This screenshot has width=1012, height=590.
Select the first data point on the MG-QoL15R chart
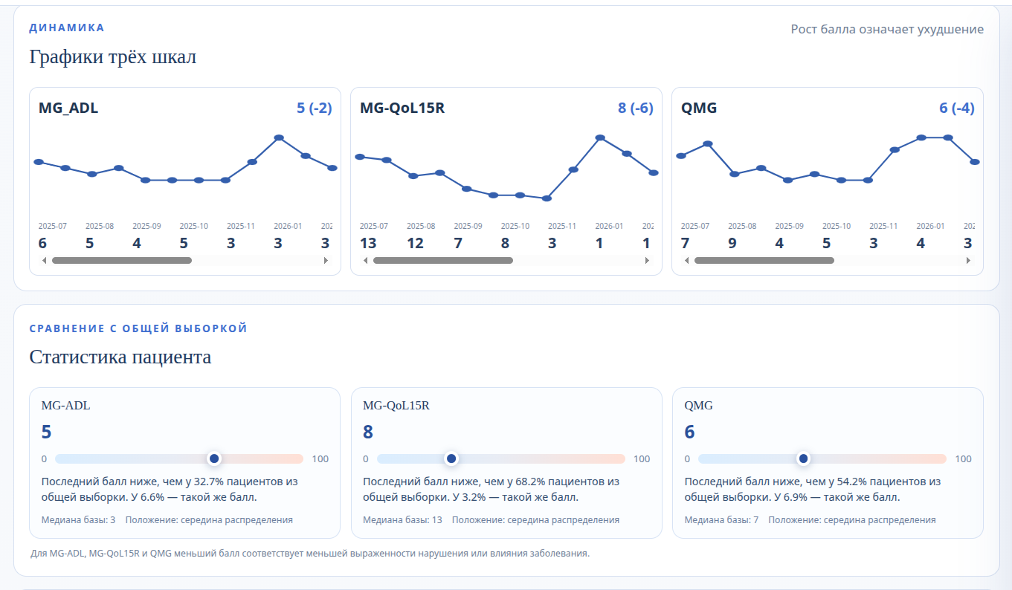[x=360, y=157]
